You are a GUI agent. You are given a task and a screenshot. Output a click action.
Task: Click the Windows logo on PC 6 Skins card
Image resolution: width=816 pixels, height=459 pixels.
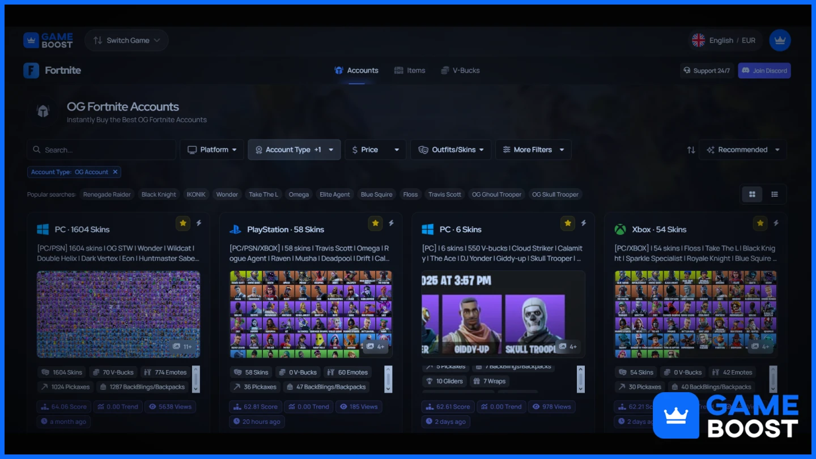click(x=428, y=229)
